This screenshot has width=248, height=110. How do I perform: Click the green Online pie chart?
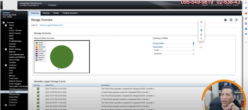click(62, 57)
